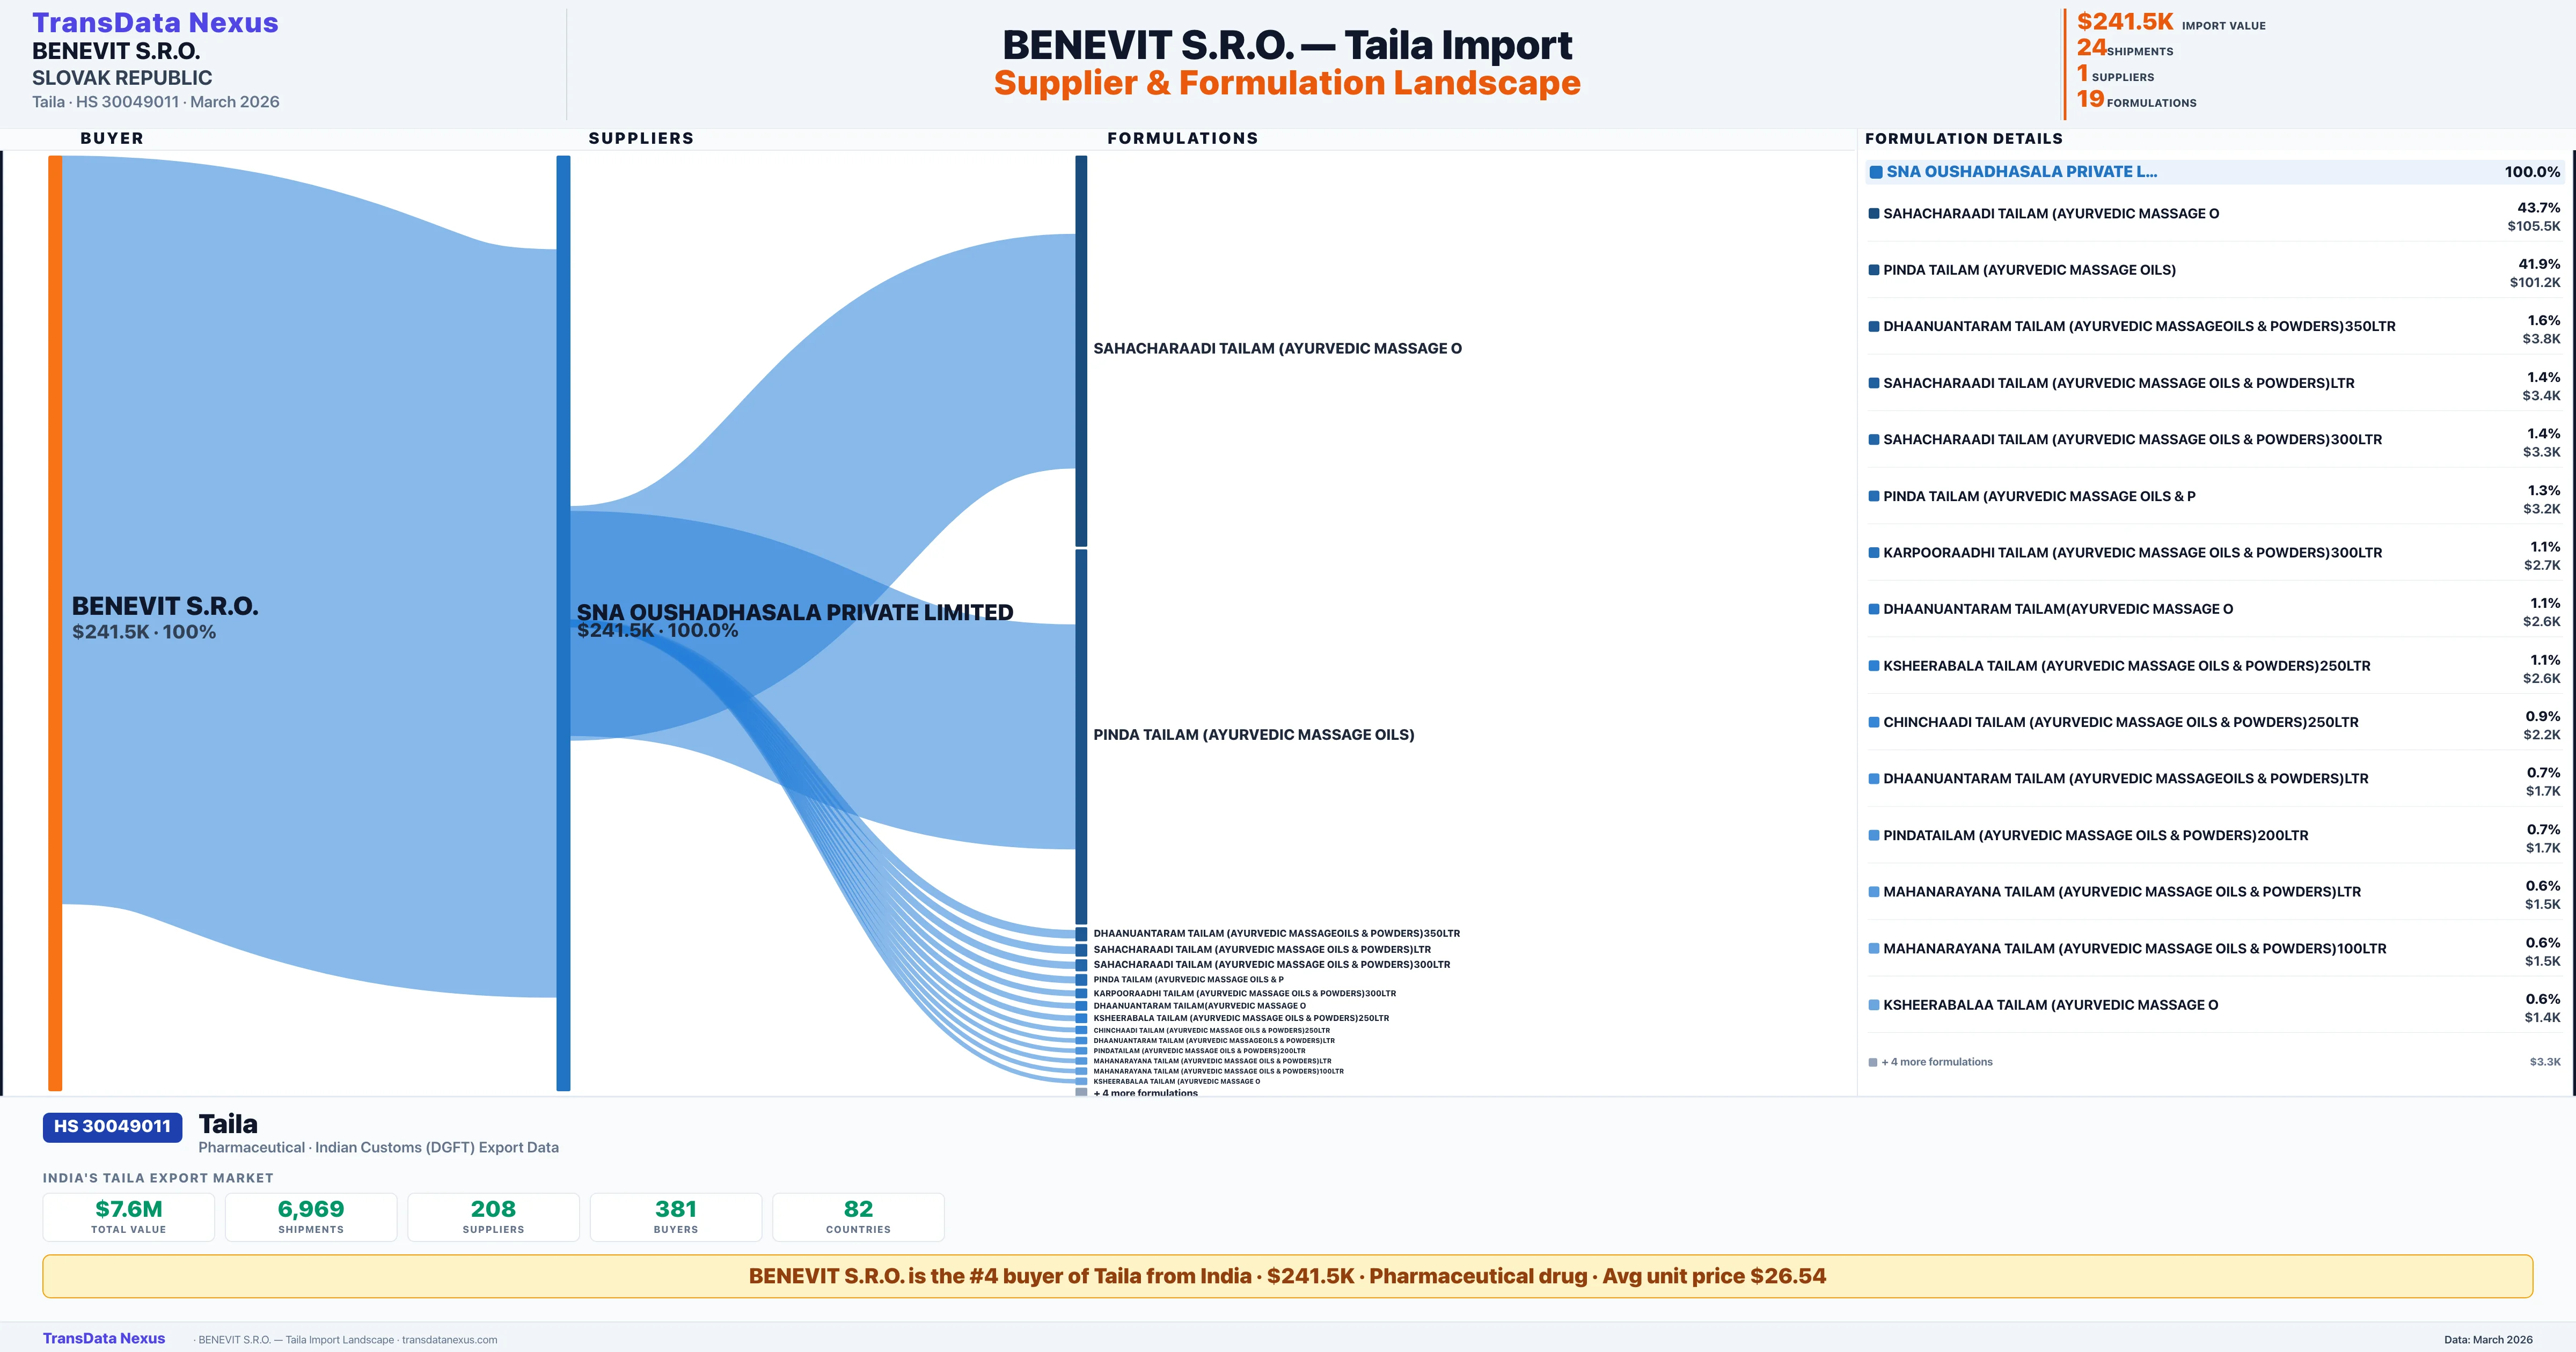This screenshot has width=2576, height=1352.
Task: Click the TransData Nexus logo text
Action: click(x=155, y=22)
